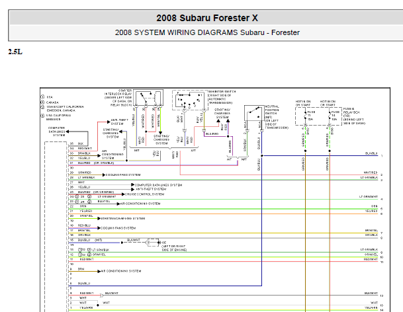
Task: Click "WHT/RED" at right-edge wire end 2
Action: (371, 173)
